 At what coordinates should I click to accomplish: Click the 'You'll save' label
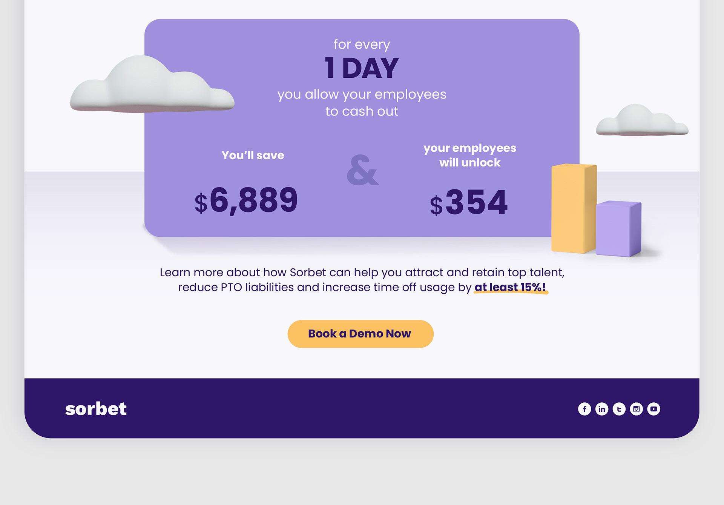(253, 155)
